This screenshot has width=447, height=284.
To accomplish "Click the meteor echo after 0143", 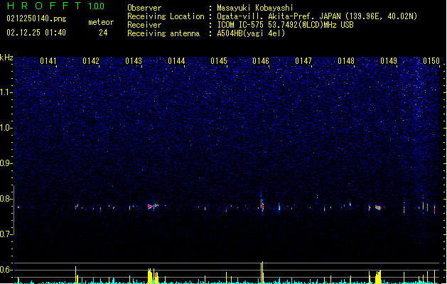I will [153, 206].
